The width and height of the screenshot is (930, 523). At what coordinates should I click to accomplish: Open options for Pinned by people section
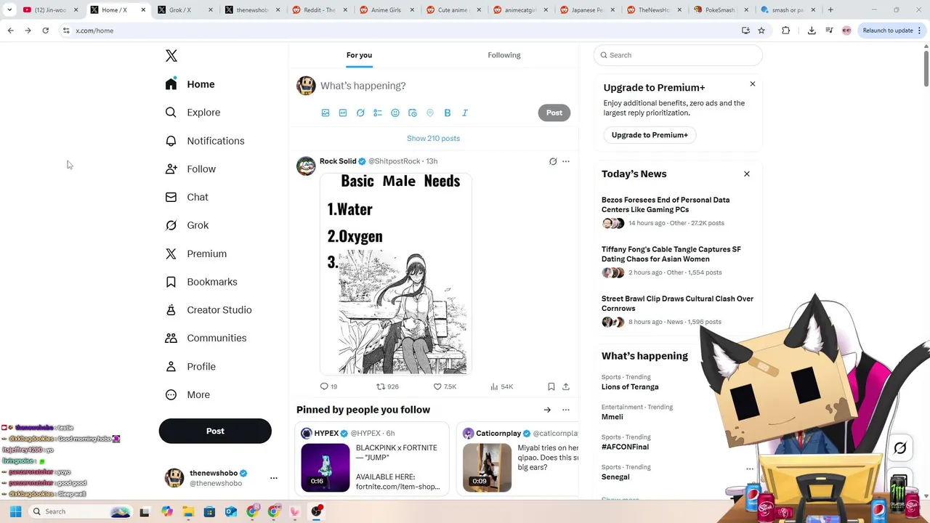coord(566,410)
